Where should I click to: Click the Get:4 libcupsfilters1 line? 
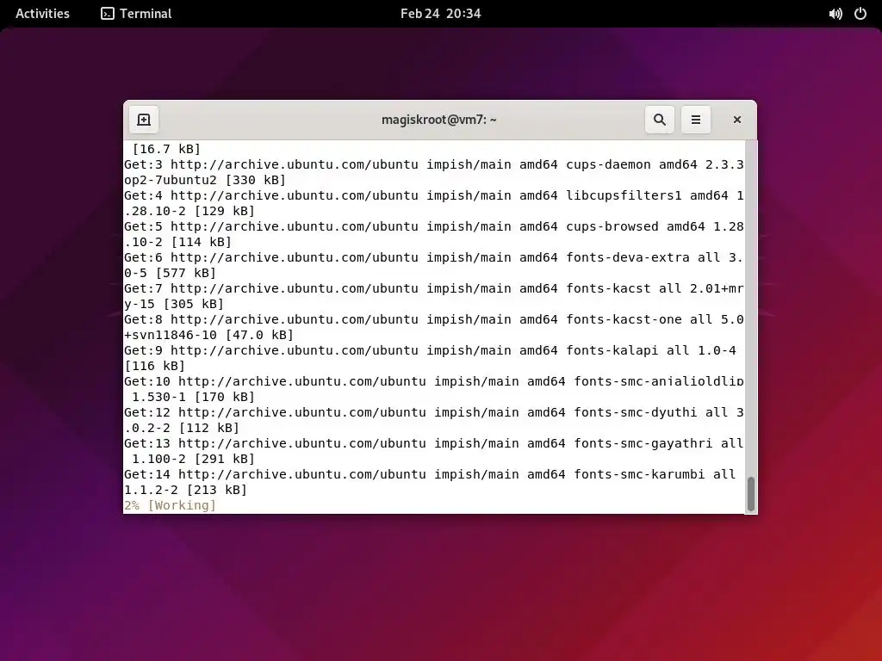point(434,195)
